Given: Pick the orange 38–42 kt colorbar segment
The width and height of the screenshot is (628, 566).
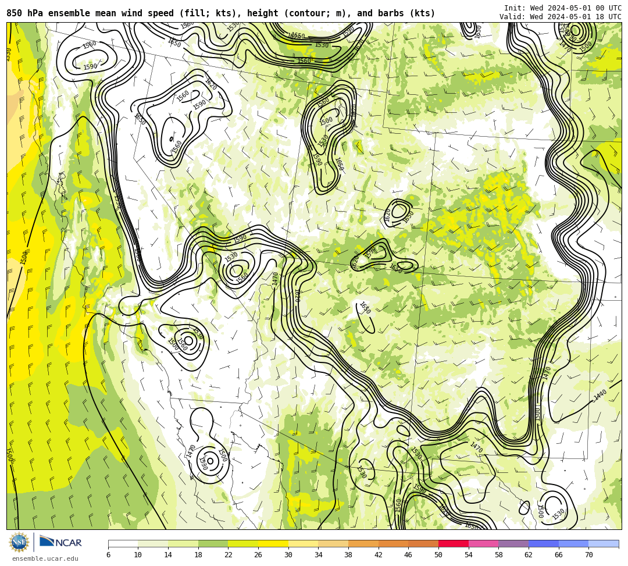Looking at the screenshot, I should (x=363, y=543).
